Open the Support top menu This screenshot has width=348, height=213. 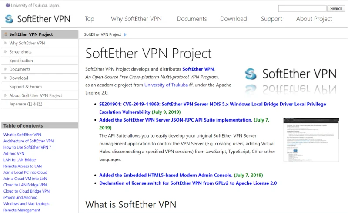coord(271,19)
